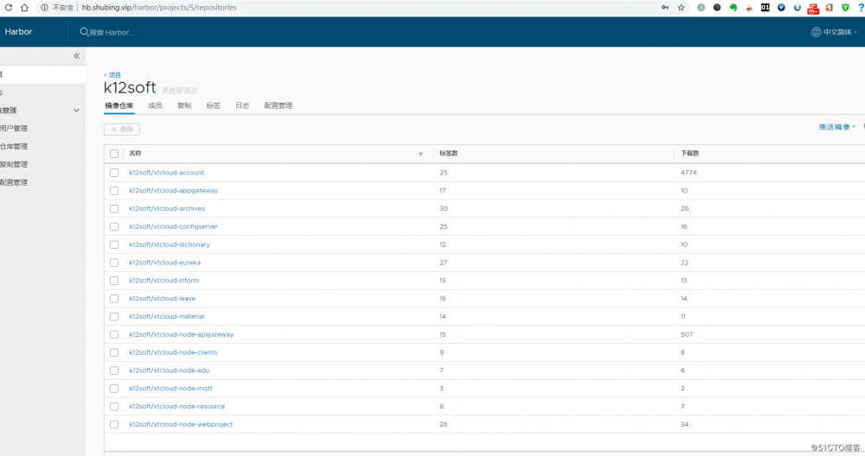Tick the k12soft/xtcloud-node-mqtt checkbox
This screenshot has width=865, height=456.
[x=114, y=389]
